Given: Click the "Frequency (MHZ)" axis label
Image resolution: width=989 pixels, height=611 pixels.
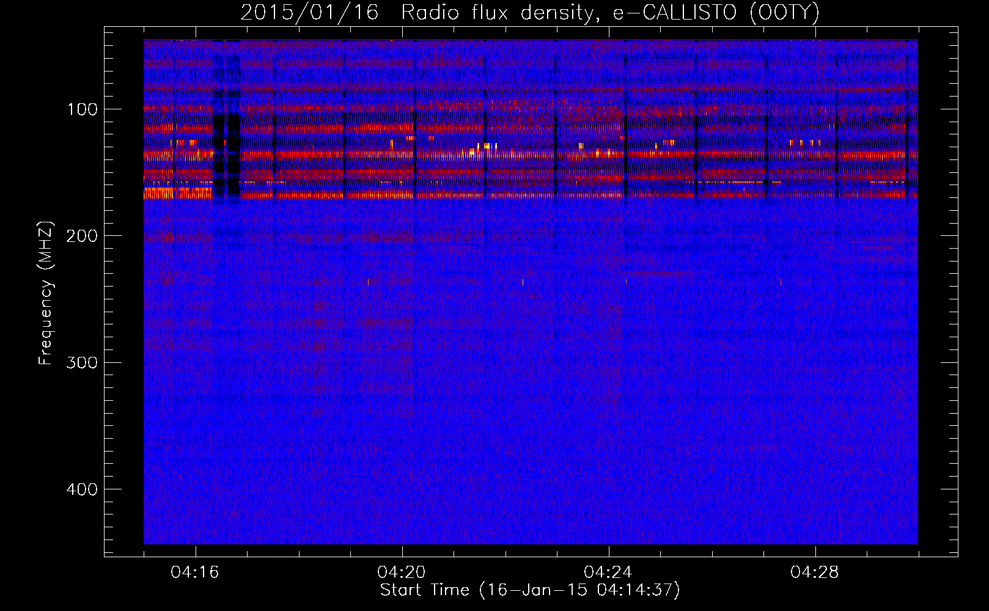Looking at the screenshot, I should pyautogui.click(x=46, y=293).
